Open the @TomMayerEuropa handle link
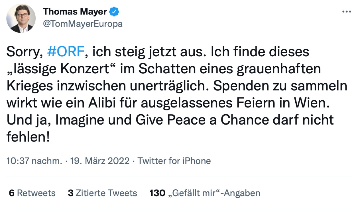 pos(83,24)
